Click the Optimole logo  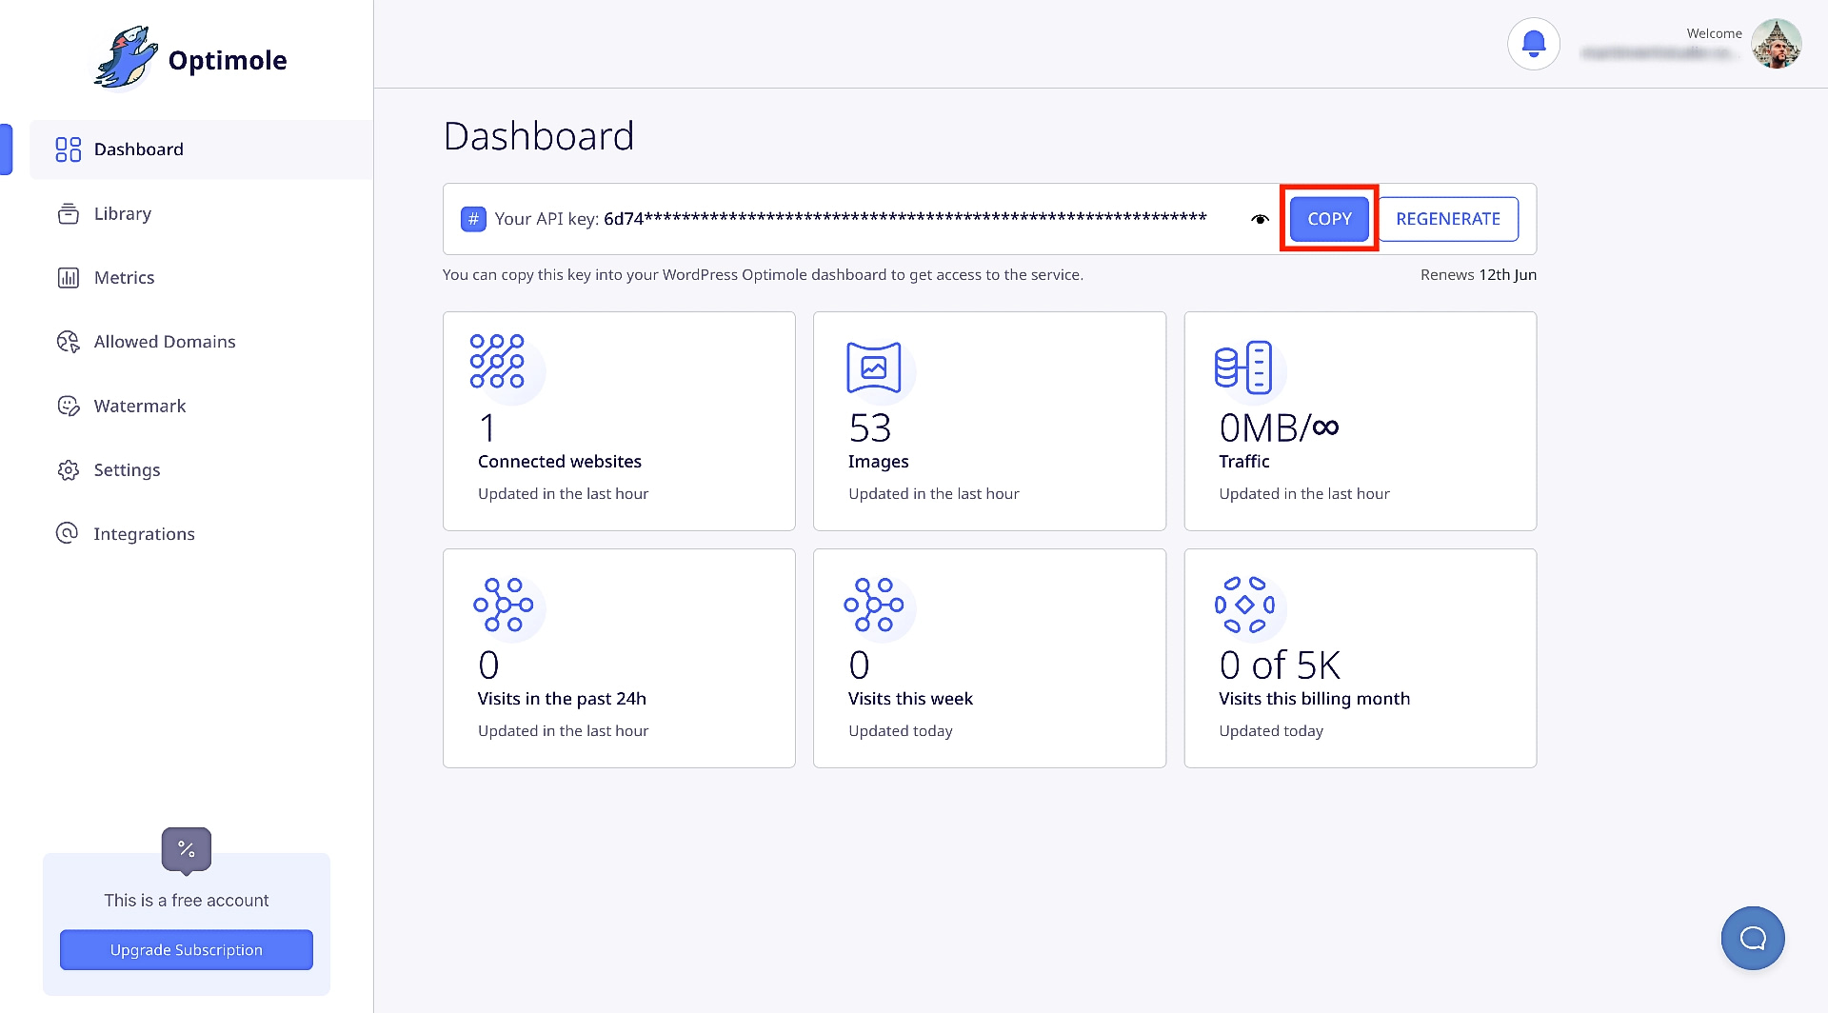click(190, 58)
